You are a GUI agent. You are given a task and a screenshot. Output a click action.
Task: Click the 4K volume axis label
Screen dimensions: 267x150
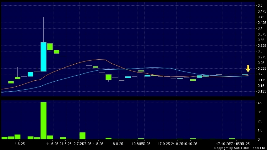(x=260, y=103)
